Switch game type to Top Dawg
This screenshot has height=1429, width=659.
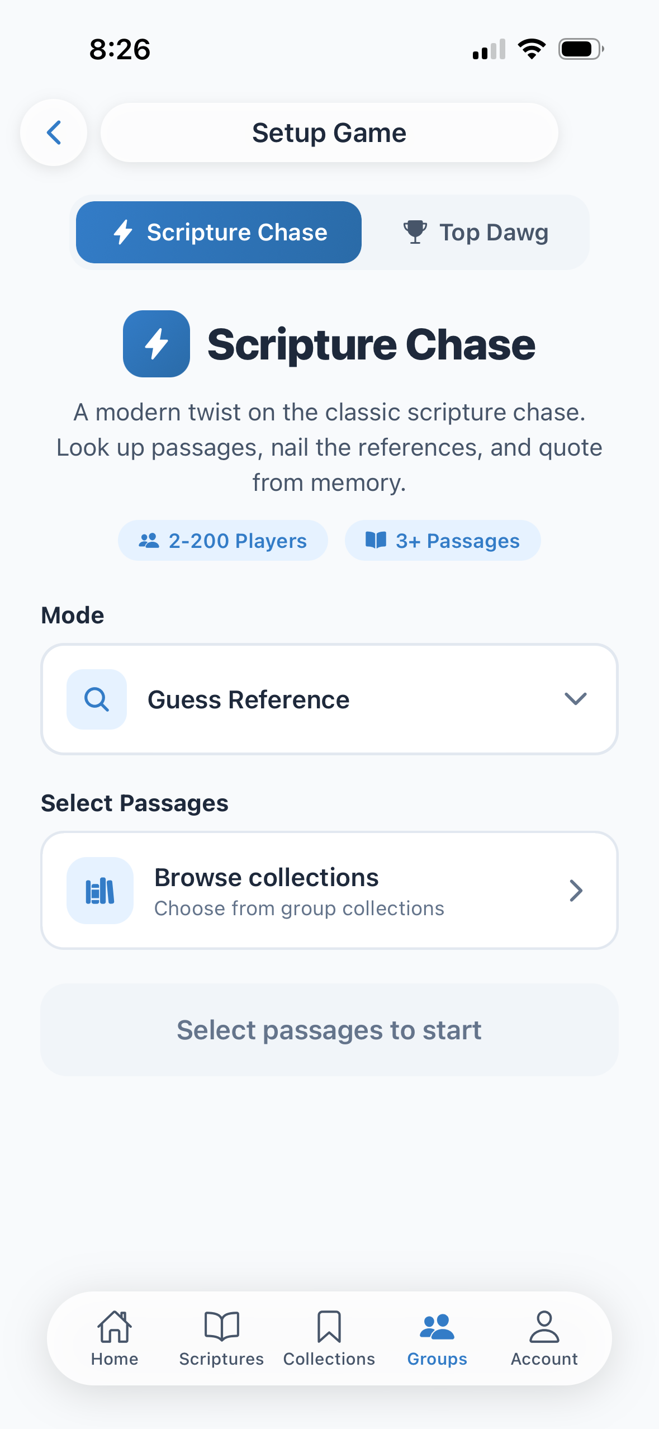tap(476, 232)
